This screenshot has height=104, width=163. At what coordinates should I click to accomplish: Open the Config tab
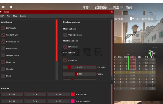23,16
